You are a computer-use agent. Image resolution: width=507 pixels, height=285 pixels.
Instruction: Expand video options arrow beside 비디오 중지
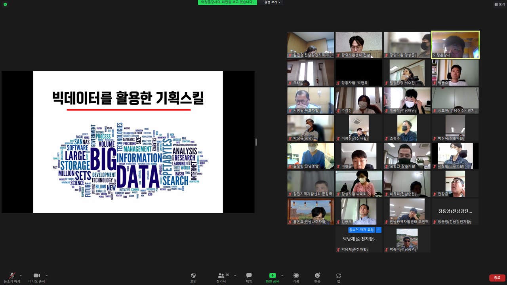tap(46, 275)
